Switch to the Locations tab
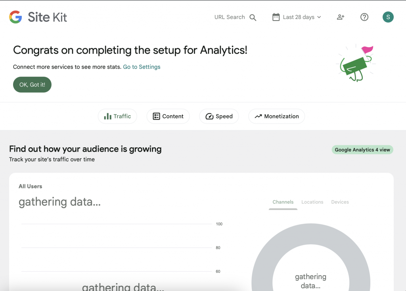The height and width of the screenshot is (291, 406). (x=312, y=202)
